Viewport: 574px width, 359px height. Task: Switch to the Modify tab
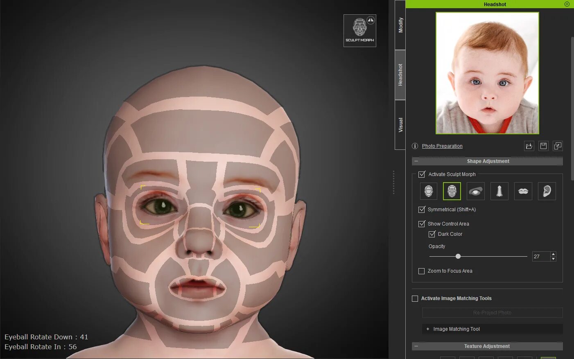(x=400, y=25)
